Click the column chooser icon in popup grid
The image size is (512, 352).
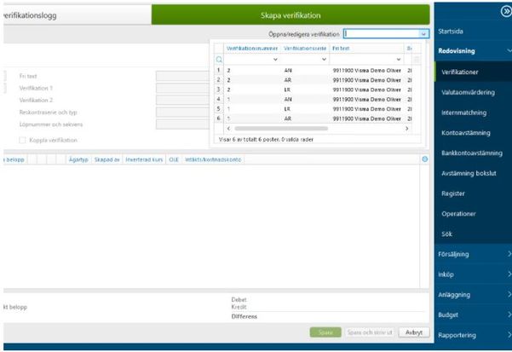[417, 60]
